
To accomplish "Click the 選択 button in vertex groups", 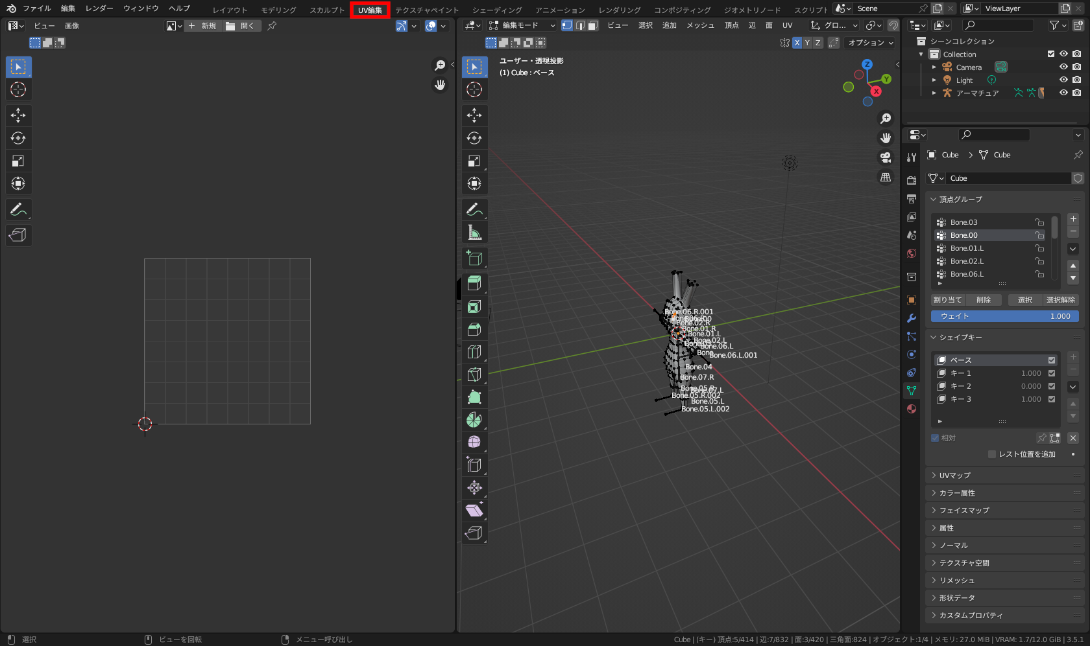I will (x=1025, y=300).
